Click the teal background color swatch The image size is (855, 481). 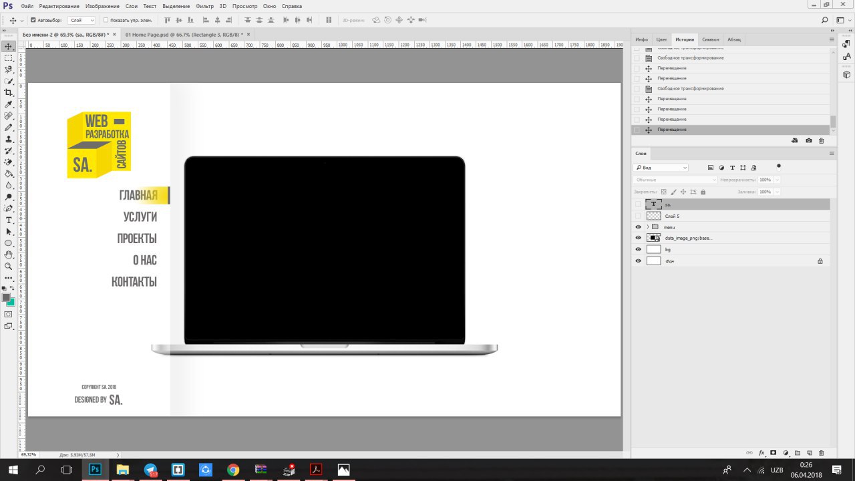point(11,302)
